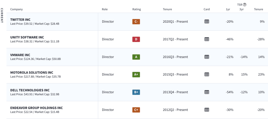Click Unity's tenure TSR value -28%
The image size is (268, 119).
[x=261, y=39]
